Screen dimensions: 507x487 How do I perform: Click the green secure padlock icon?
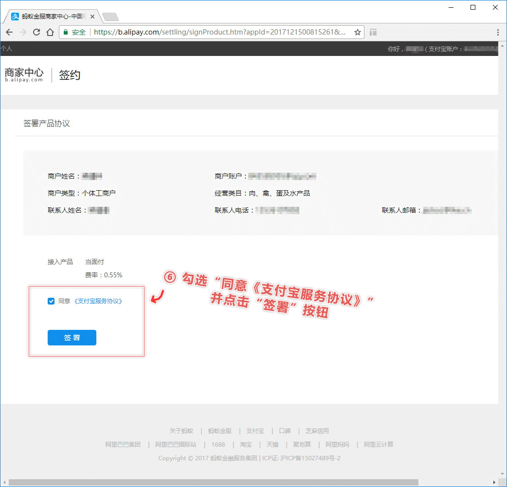pyautogui.click(x=66, y=32)
